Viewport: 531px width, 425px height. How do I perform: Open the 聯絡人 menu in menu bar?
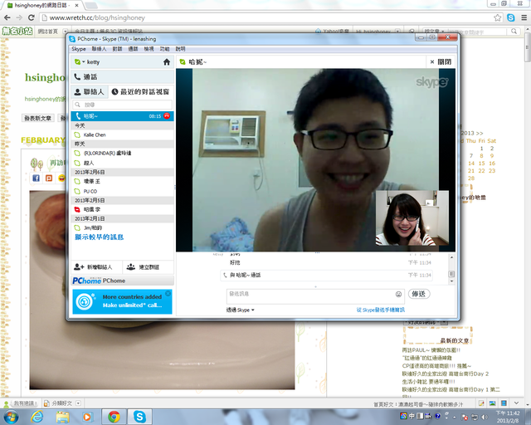click(99, 49)
